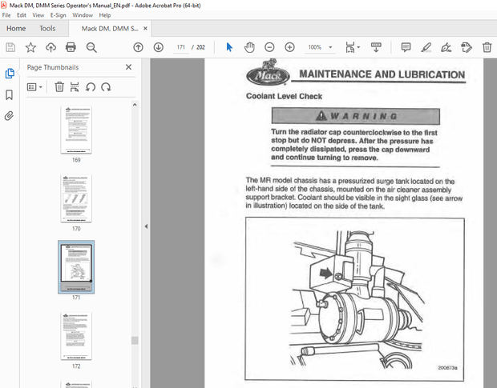Click thumbnails scrollbar up arrow
Viewport: 497px width, 388px height.
(x=135, y=105)
